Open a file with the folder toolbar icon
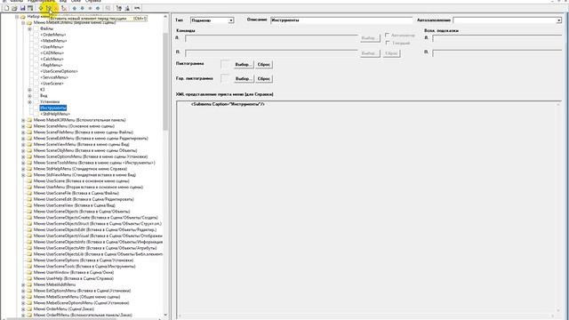This screenshot has height=320, width=569. coord(14,8)
